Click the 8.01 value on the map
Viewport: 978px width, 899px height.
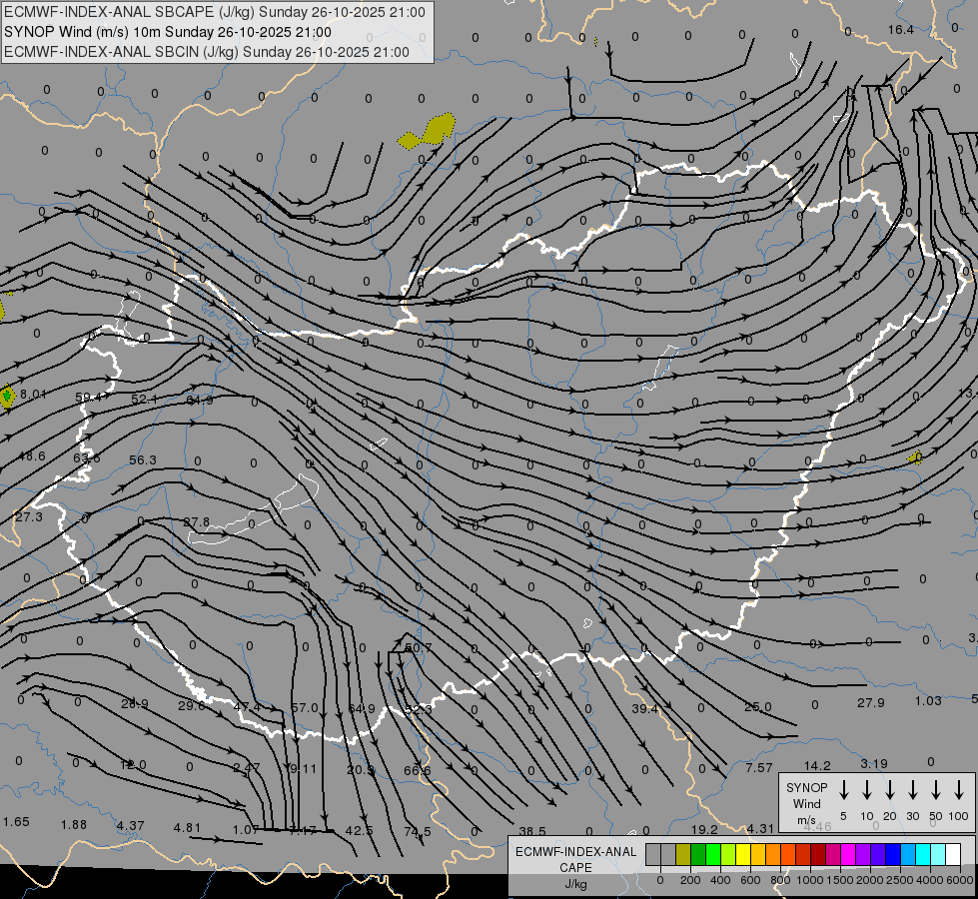coord(33,394)
